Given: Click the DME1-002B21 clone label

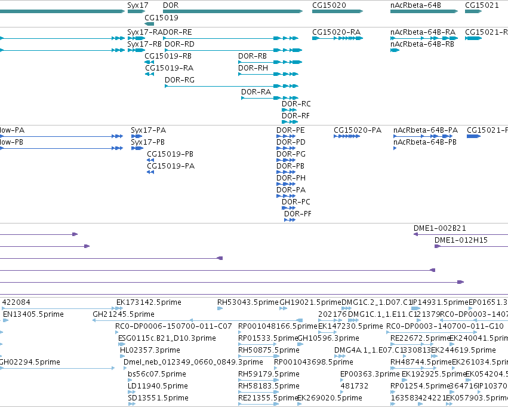Looking at the screenshot, I should [x=439, y=228].
